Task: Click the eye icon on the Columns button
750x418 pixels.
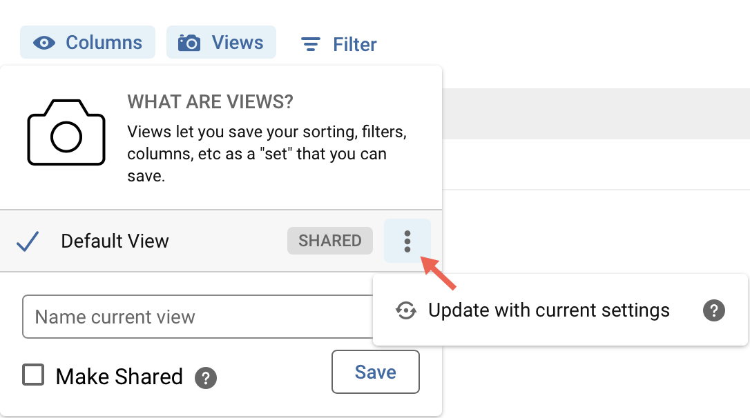Action: coord(44,42)
